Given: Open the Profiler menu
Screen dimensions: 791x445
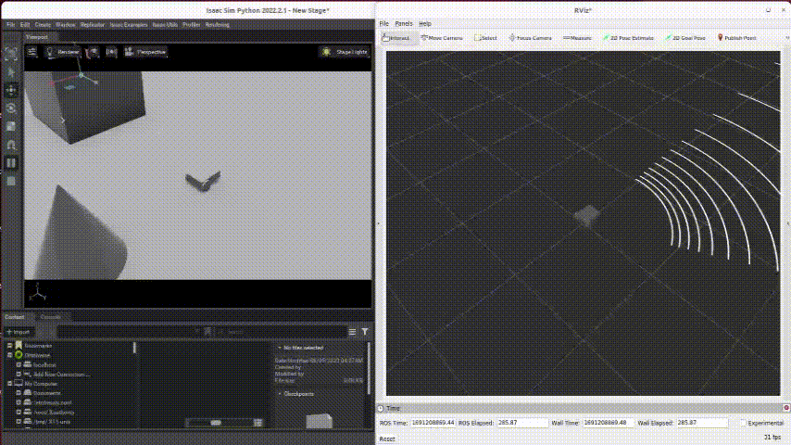Looking at the screenshot, I should click(x=191, y=25).
